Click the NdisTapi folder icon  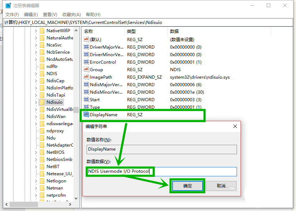42,95
